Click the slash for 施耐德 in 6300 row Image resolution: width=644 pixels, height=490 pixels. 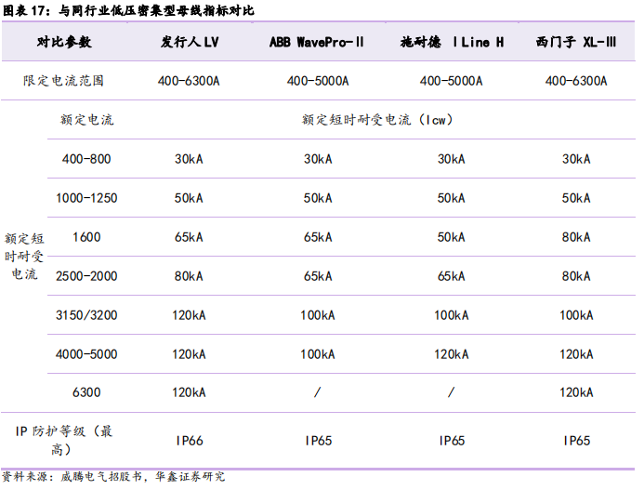[x=451, y=392]
